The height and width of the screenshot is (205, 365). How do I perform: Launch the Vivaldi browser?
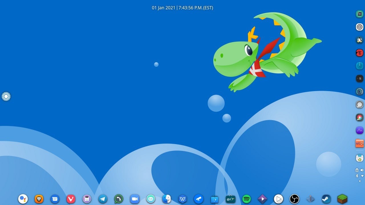[x=71, y=199]
